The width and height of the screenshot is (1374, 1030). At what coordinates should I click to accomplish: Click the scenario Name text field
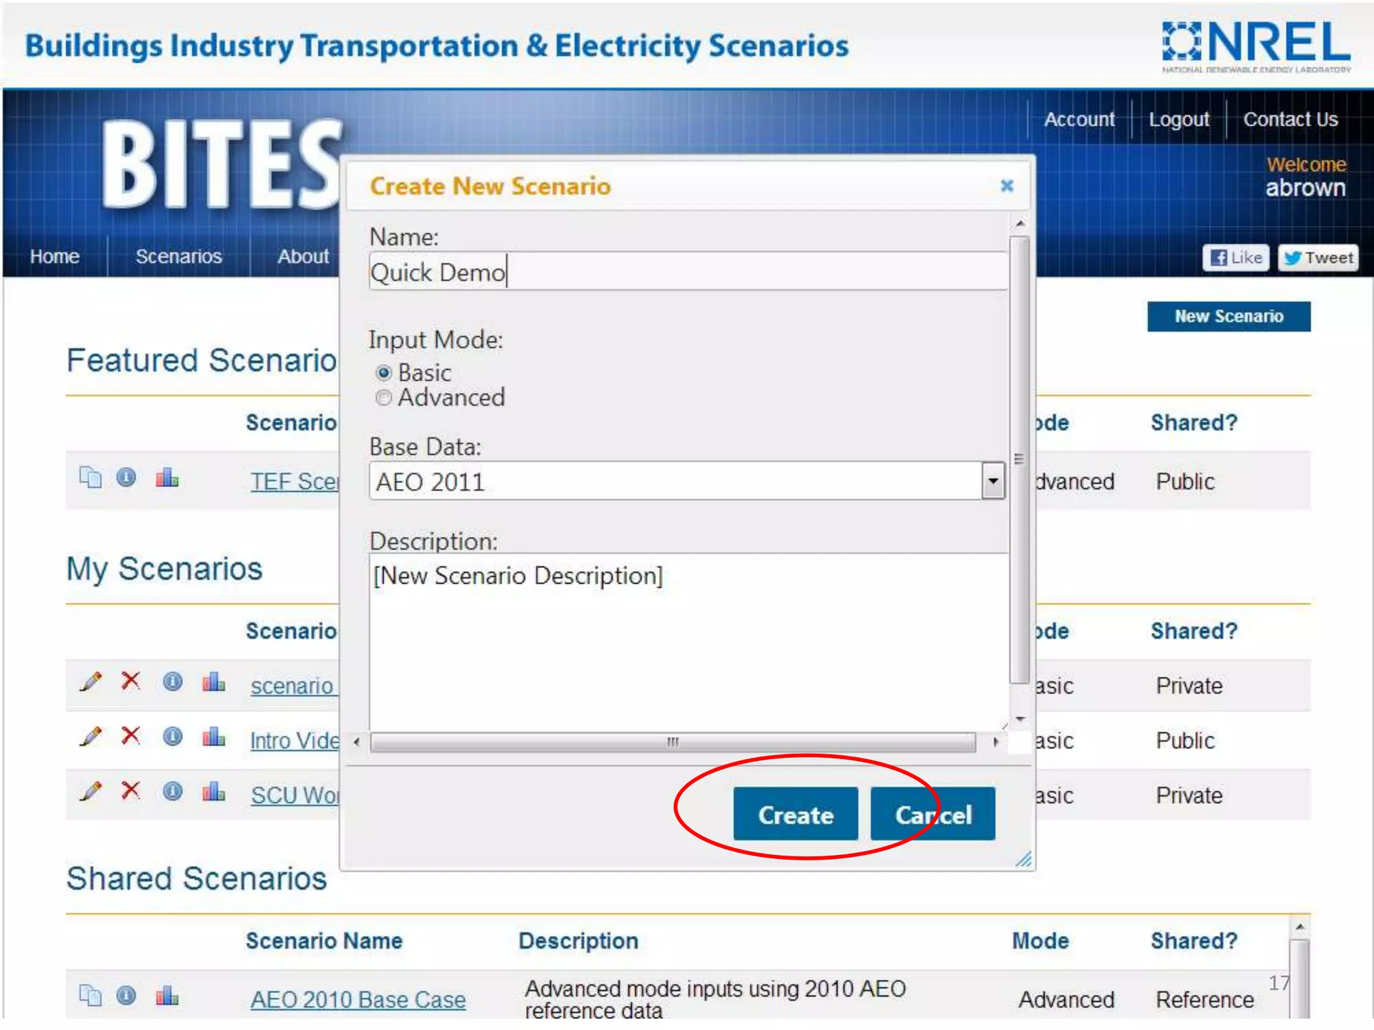(x=688, y=272)
